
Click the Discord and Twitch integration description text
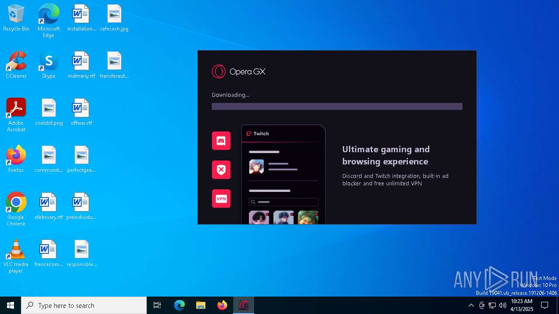(x=395, y=180)
